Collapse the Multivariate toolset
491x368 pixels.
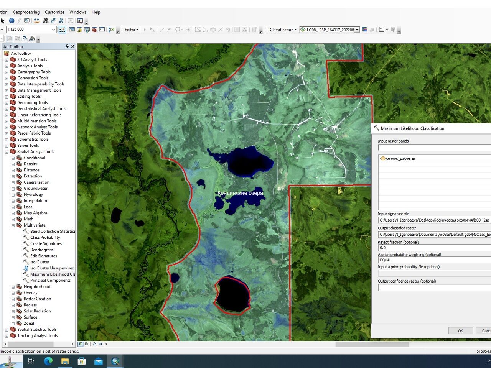(13, 225)
